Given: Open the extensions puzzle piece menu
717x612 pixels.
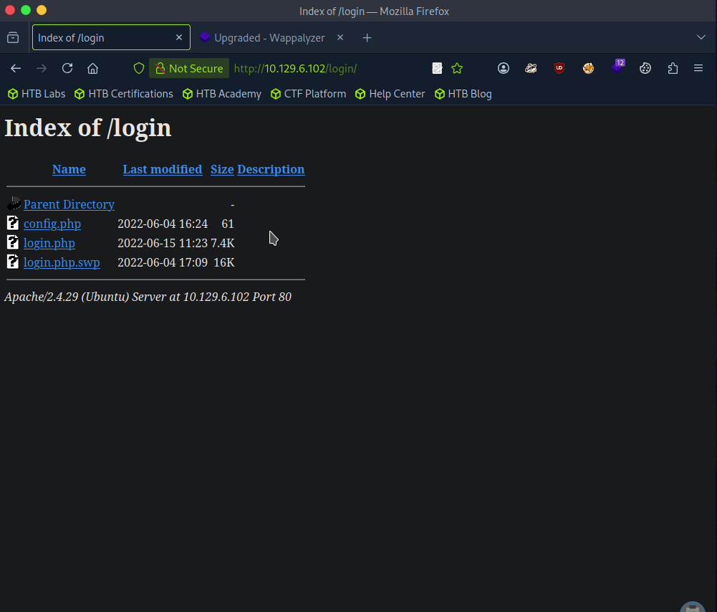Looking at the screenshot, I should pos(673,68).
